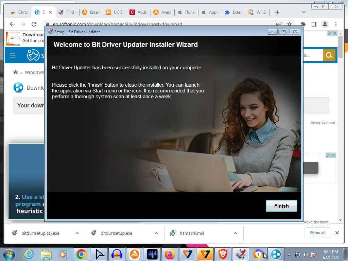Open the first orange V icon in taskbar
Viewport: 348px width, 261px height.
tap(188, 254)
